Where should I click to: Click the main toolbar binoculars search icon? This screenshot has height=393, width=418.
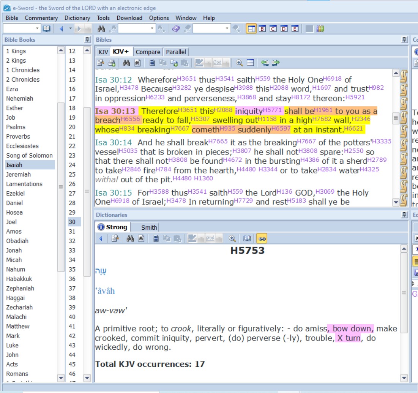point(101,28)
